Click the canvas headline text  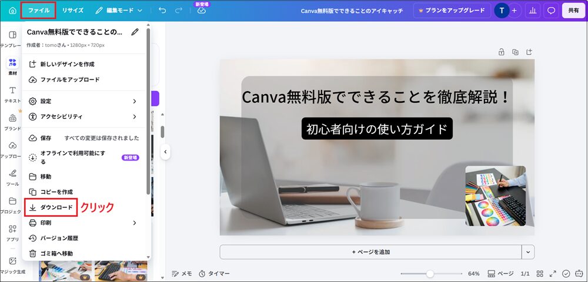(376, 98)
